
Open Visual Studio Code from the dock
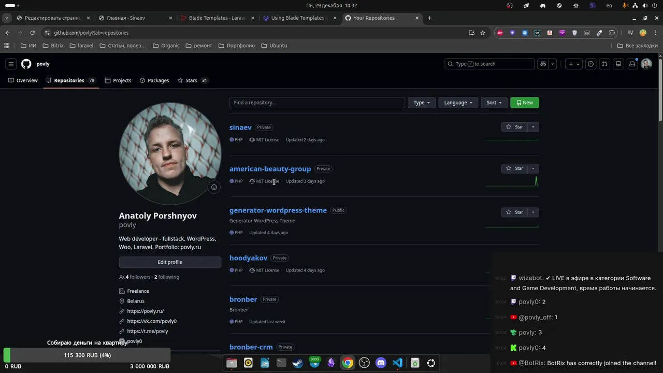pos(397,363)
